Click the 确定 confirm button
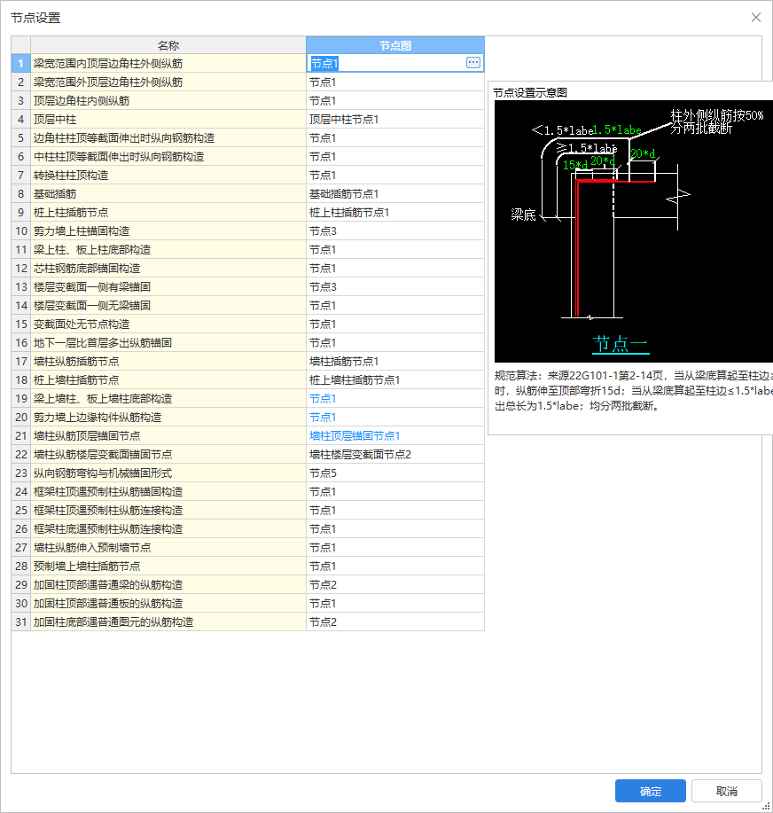 coord(650,791)
